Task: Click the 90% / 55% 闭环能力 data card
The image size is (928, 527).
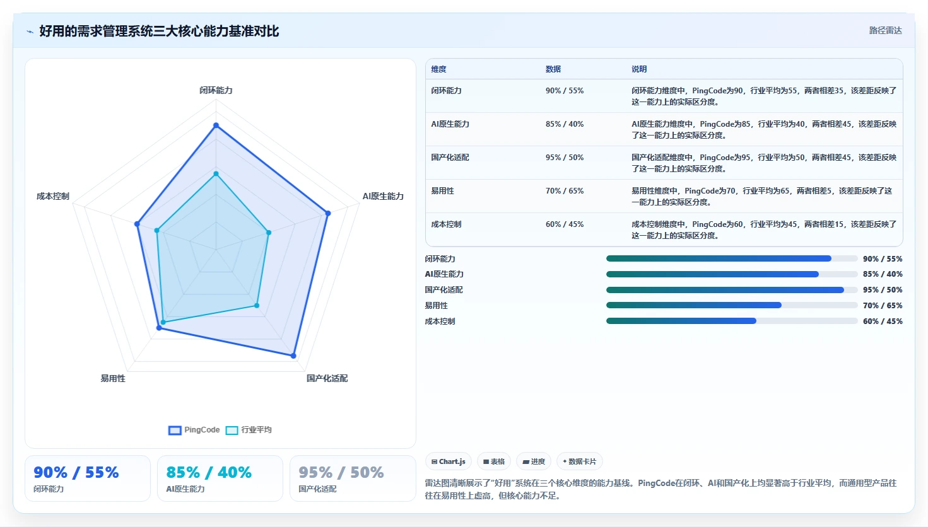Action: click(x=88, y=478)
